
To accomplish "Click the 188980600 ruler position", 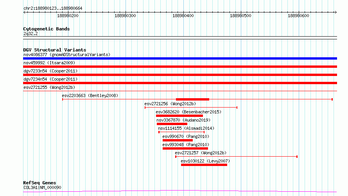I will 298,16.
